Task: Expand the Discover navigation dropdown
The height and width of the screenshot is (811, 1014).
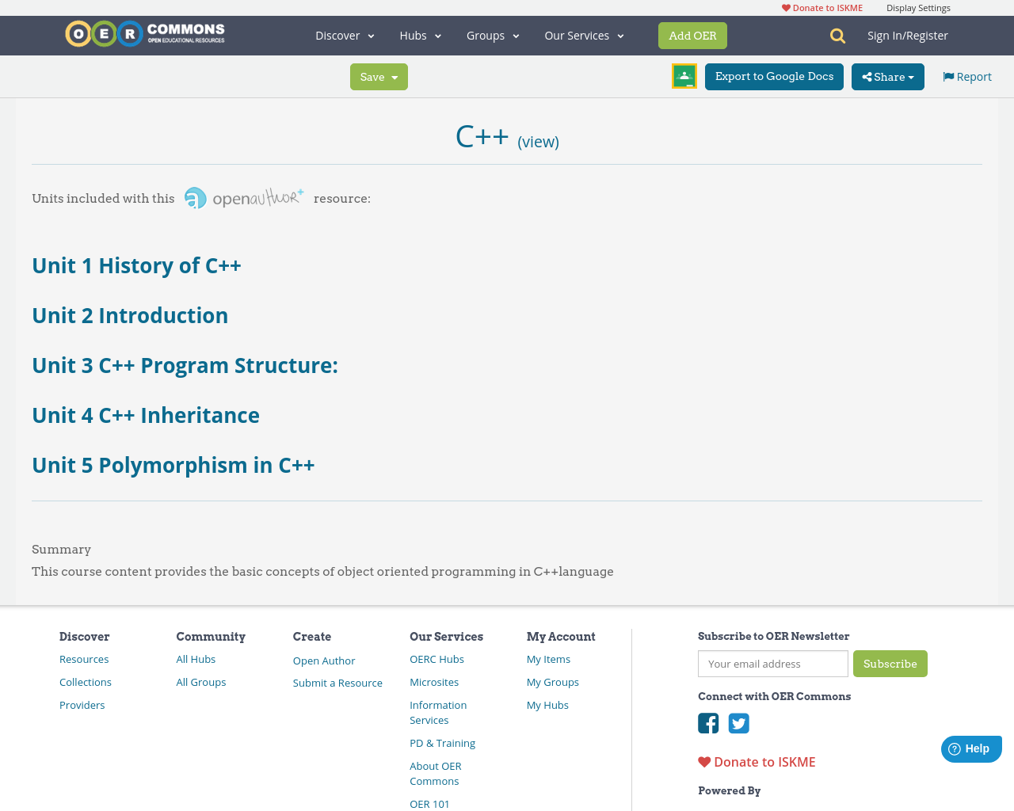Action: coord(342,35)
